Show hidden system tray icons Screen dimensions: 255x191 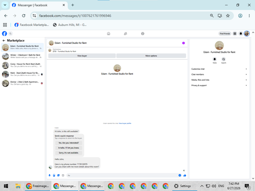coord(202,186)
